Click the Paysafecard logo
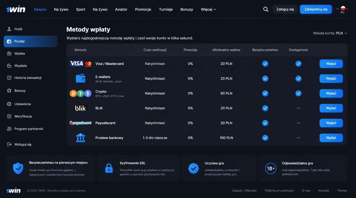 [x=80, y=123]
